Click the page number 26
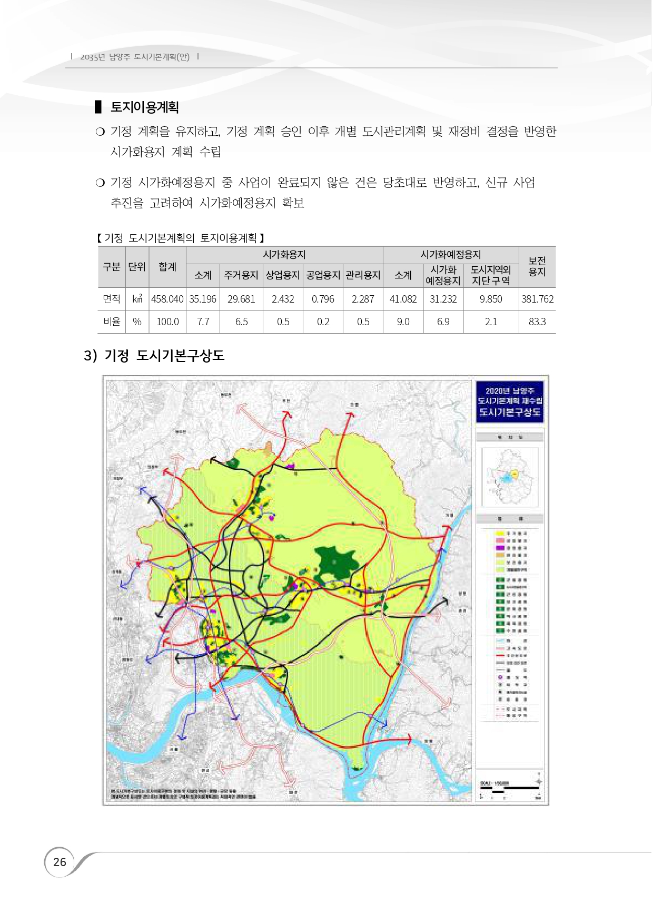 (x=60, y=862)
